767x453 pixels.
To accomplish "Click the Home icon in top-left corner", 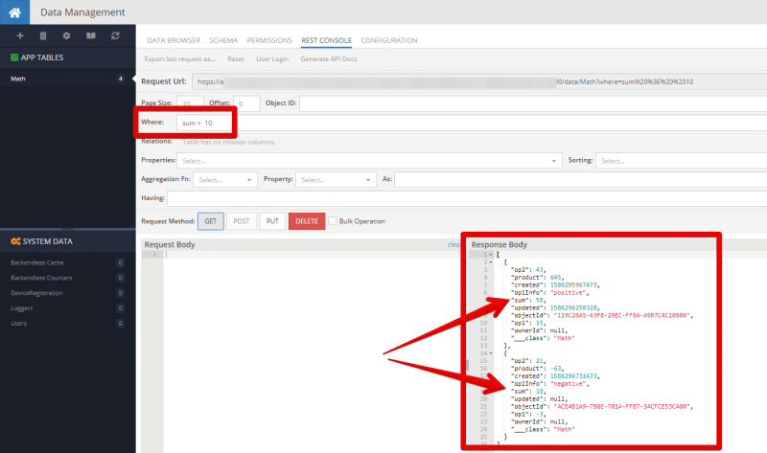I will (14, 13).
